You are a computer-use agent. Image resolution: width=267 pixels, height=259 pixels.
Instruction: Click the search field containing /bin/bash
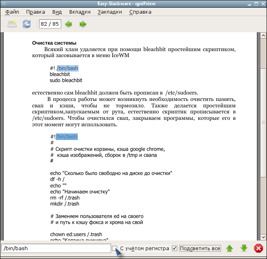click(x=56, y=248)
